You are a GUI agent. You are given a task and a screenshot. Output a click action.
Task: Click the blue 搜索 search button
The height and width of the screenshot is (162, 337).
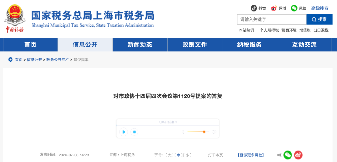320,20
